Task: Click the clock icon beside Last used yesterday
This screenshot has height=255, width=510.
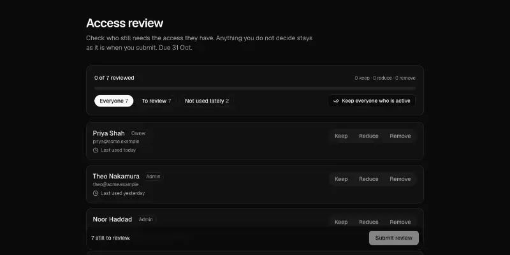Action: click(96, 193)
